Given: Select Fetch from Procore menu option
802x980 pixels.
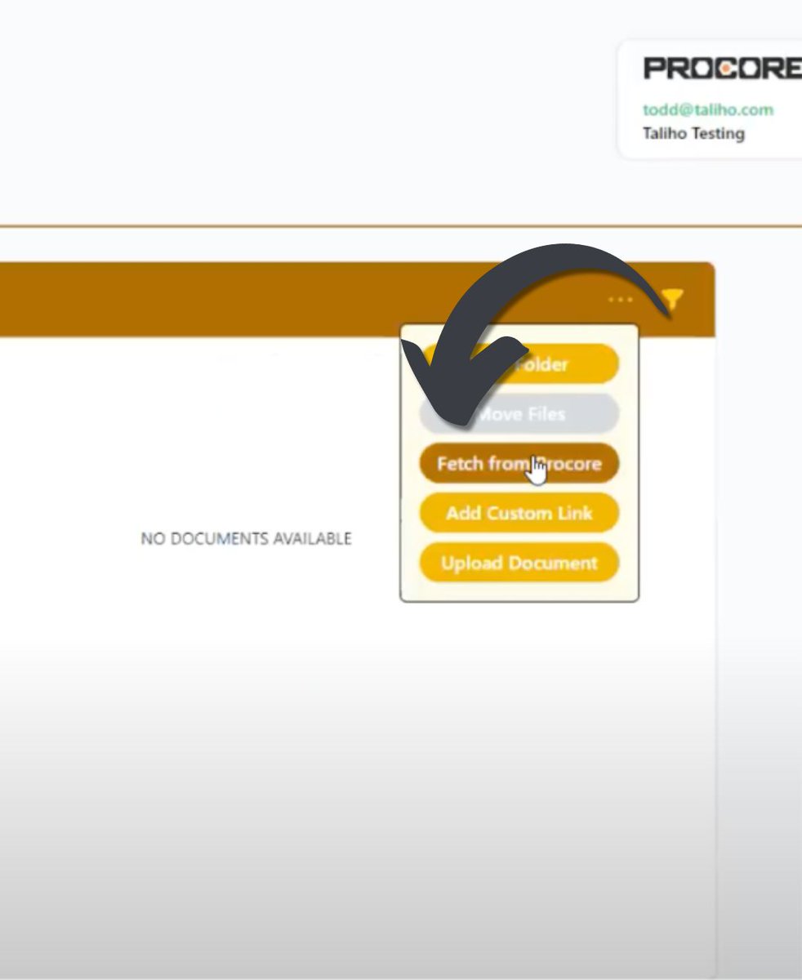Looking at the screenshot, I should coord(519,464).
